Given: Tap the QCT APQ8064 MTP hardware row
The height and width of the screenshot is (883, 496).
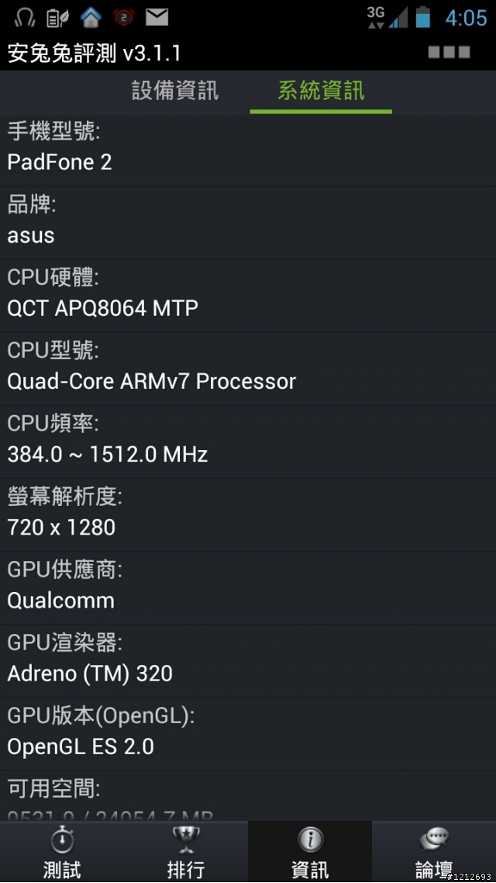Looking at the screenshot, I should 248,295.
